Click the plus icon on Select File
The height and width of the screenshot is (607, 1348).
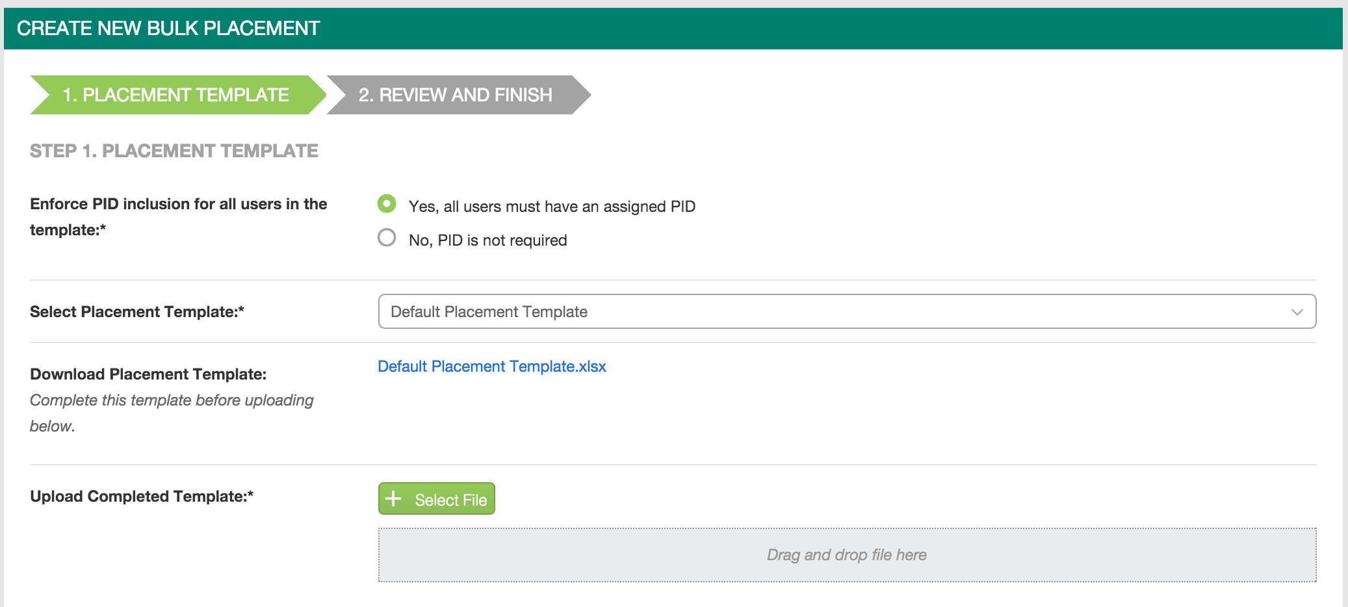pyautogui.click(x=393, y=499)
